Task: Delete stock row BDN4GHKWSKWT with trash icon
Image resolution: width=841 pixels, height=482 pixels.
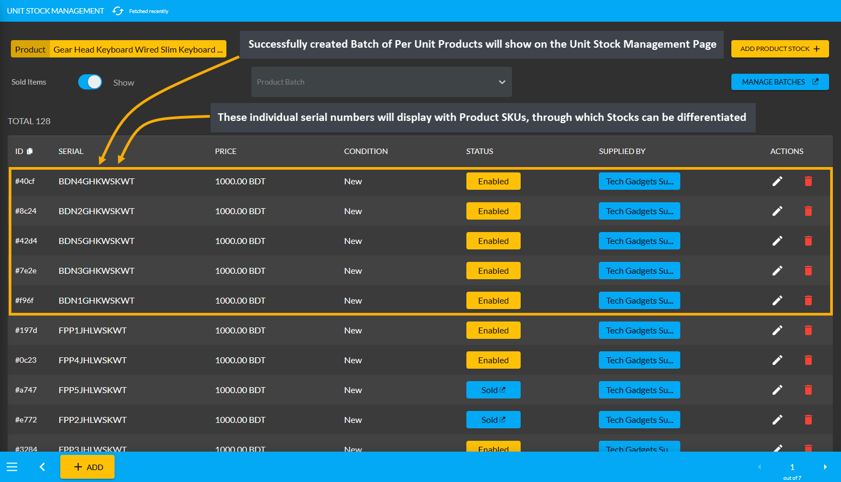Action: (808, 181)
